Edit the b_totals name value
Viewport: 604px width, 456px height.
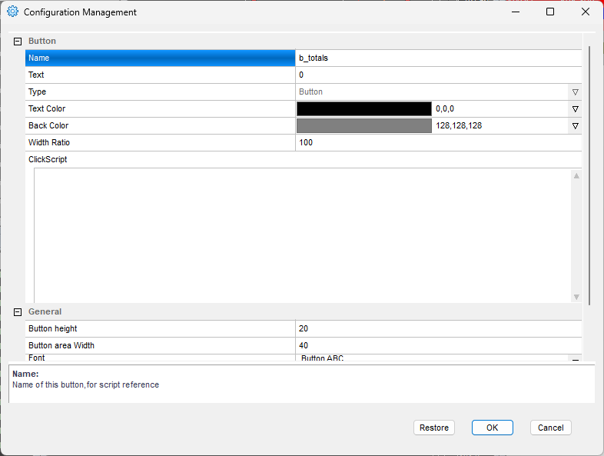click(x=438, y=58)
